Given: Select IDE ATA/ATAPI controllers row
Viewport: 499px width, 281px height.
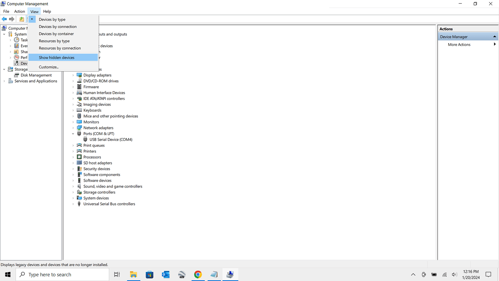Looking at the screenshot, I should [x=104, y=98].
